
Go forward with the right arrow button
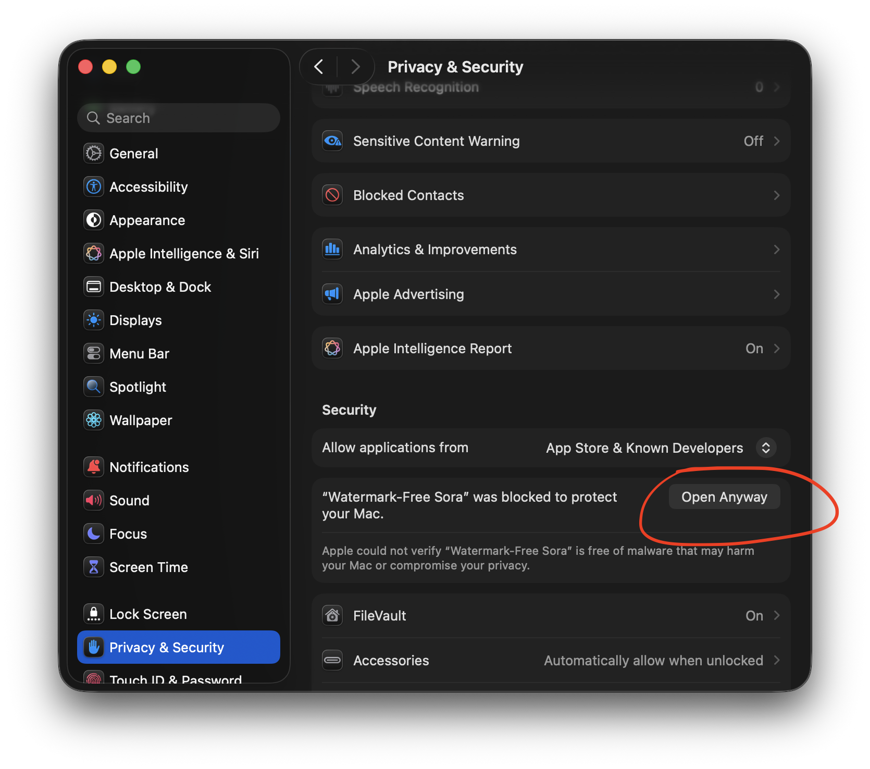(x=356, y=67)
